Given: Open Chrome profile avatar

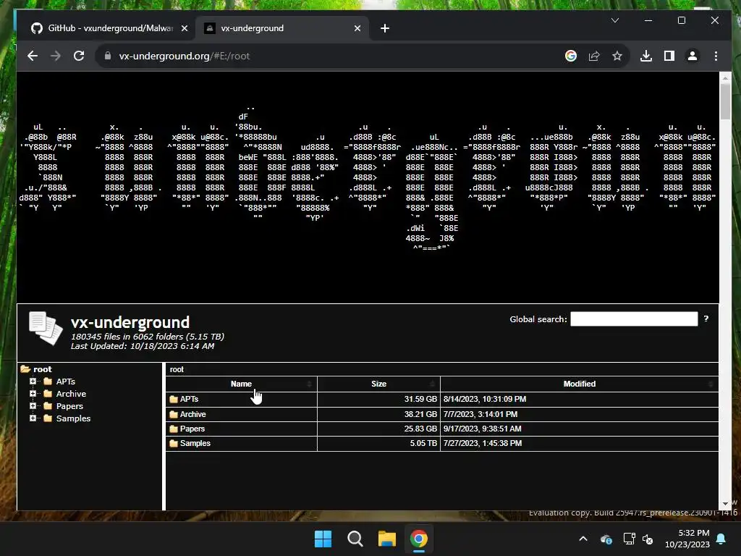Looking at the screenshot, I should (693, 56).
